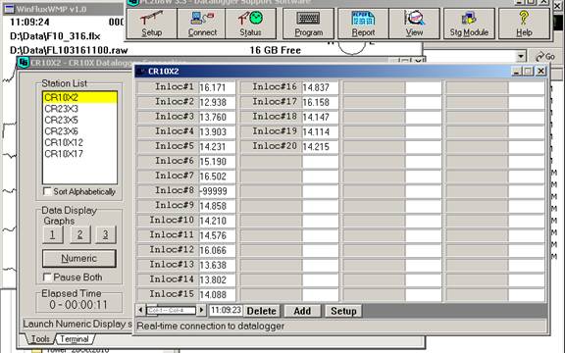
Task: Click the Delete button
Action: (x=262, y=311)
